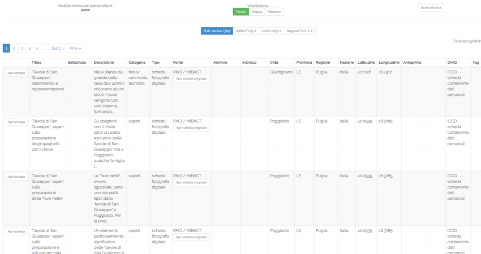481x254 pixels.
Task: Click the Titolo column header
Action: 37,63
